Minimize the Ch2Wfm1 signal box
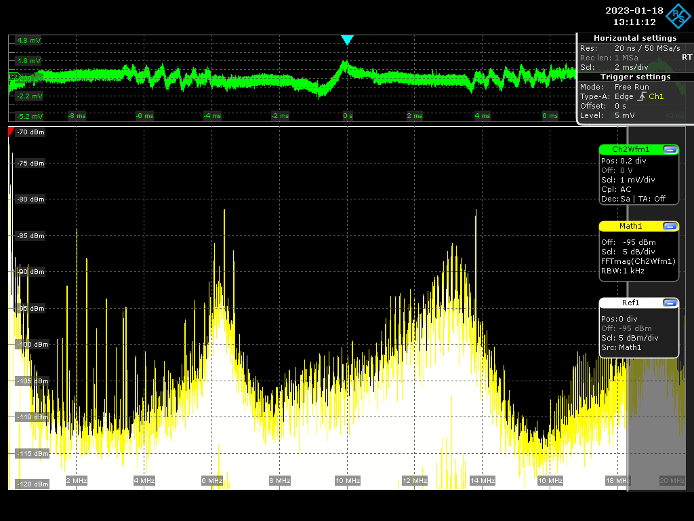Viewport: 694px width, 521px height. click(x=670, y=149)
